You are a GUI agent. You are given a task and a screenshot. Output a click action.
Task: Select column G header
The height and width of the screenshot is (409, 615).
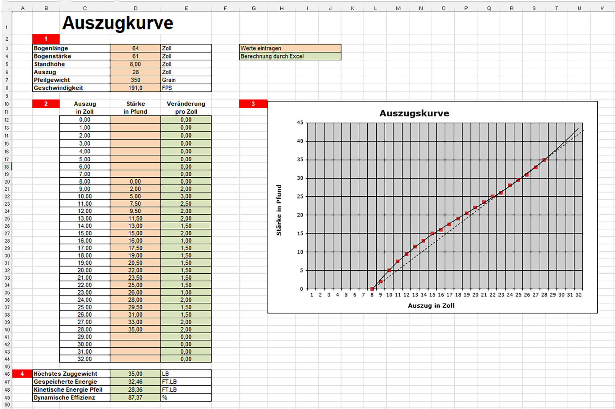tap(253, 8)
